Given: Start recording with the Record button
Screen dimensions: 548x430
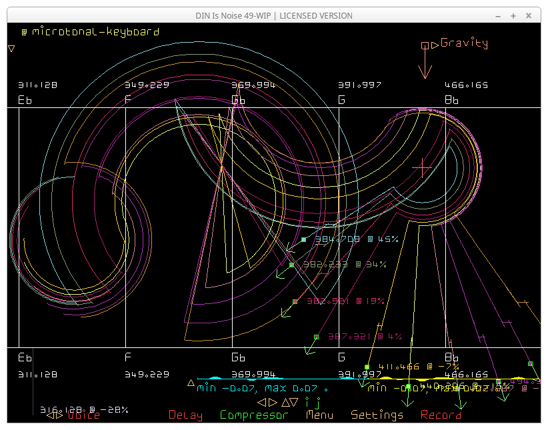Looking at the screenshot, I should tap(441, 415).
